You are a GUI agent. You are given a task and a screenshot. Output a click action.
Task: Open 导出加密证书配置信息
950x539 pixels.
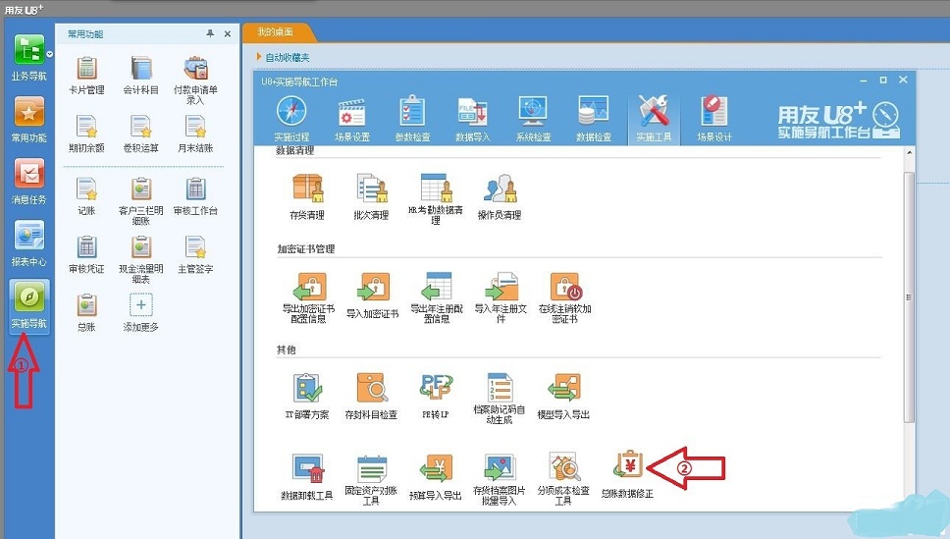308,297
